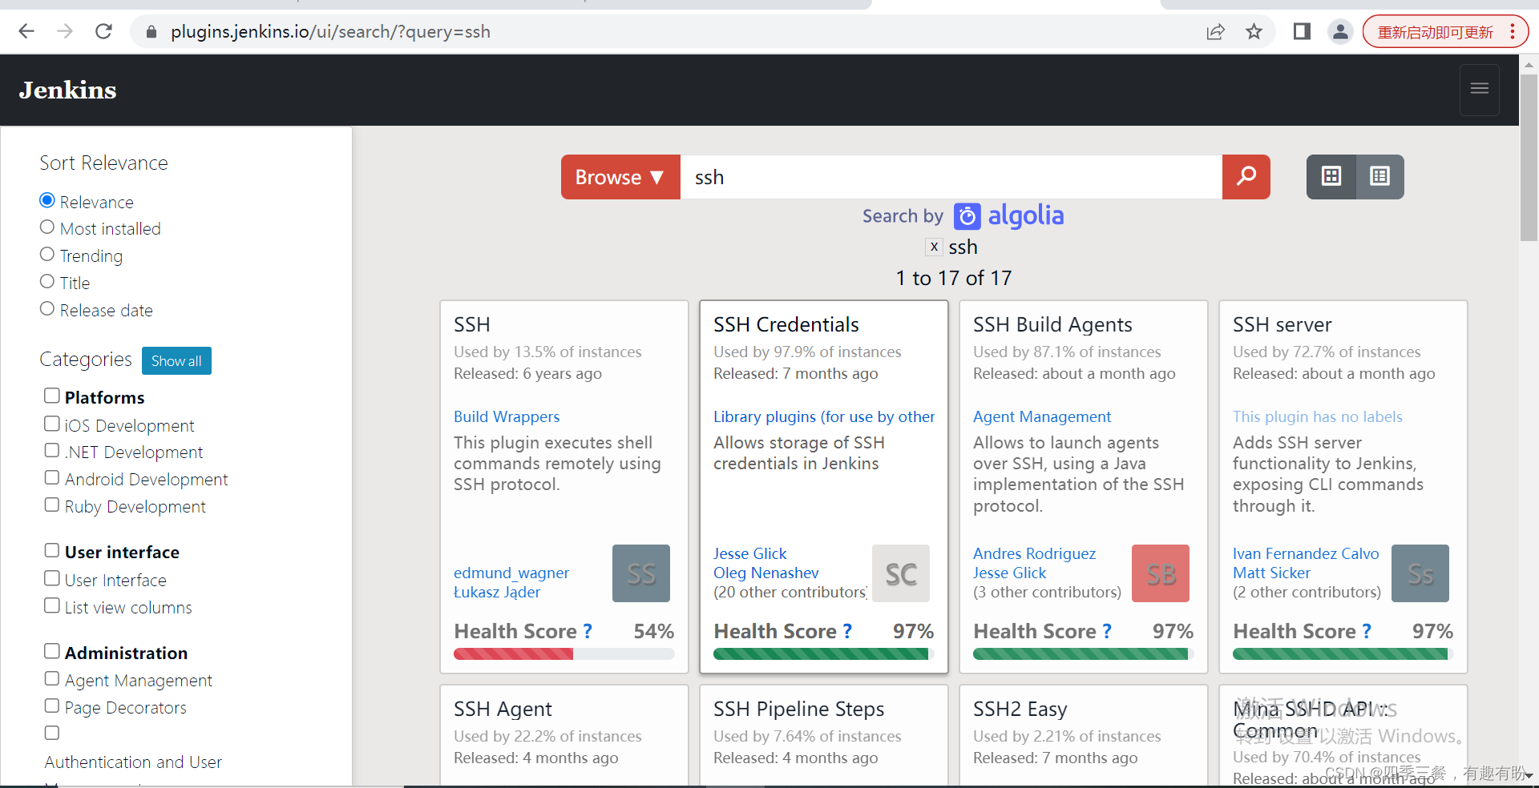
Task: Open the share page icon
Action: [1216, 31]
